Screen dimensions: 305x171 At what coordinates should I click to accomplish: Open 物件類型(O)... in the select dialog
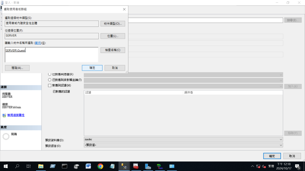[113, 24]
